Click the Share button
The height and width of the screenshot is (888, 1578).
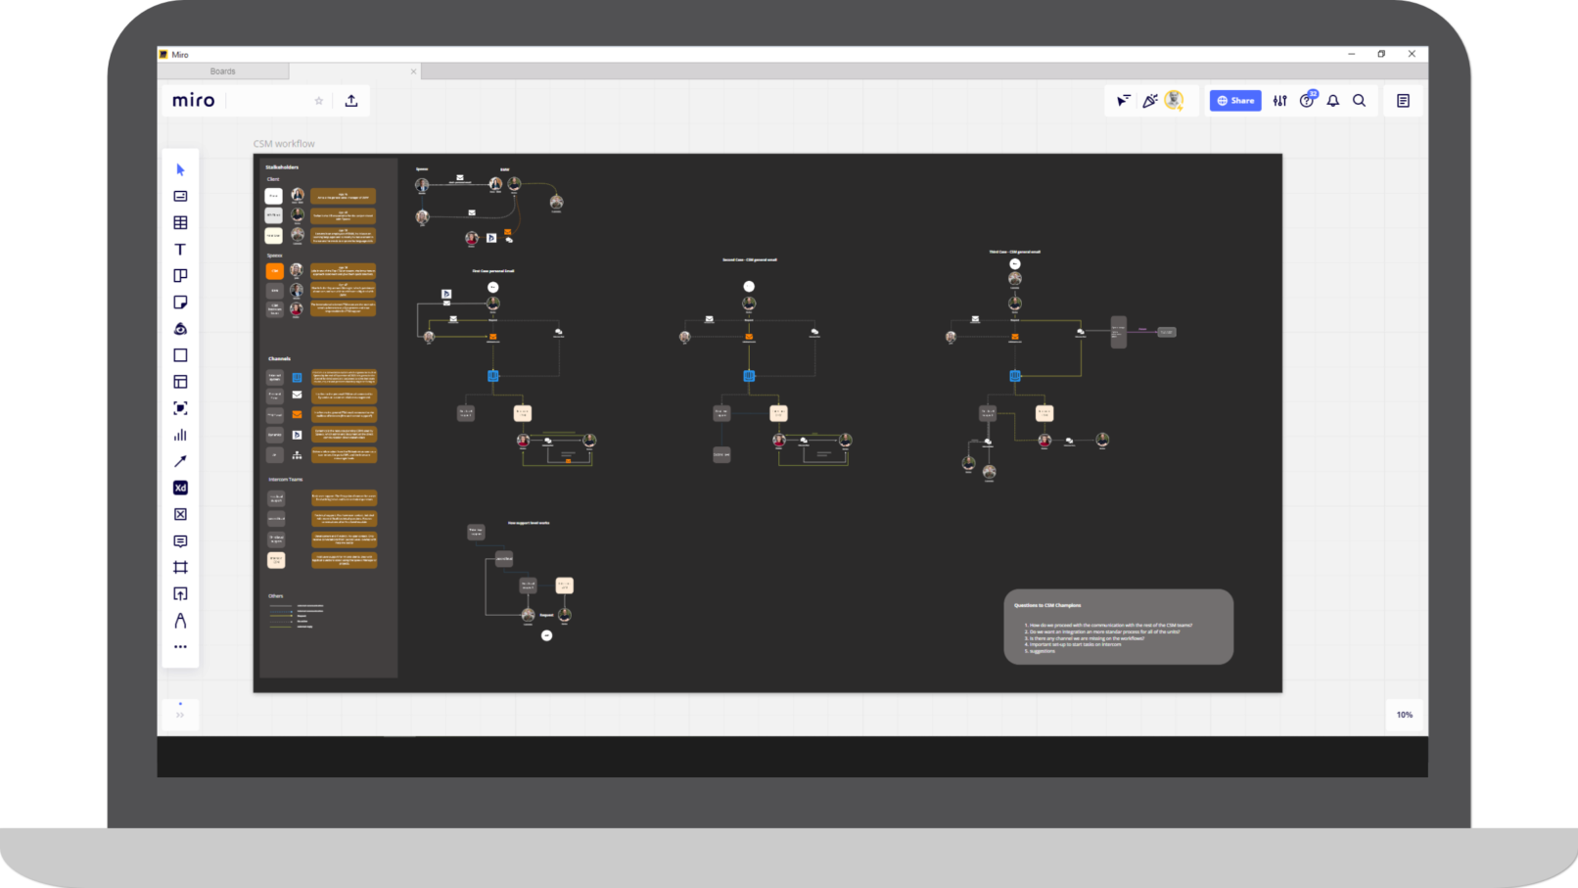pos(1235,101)
